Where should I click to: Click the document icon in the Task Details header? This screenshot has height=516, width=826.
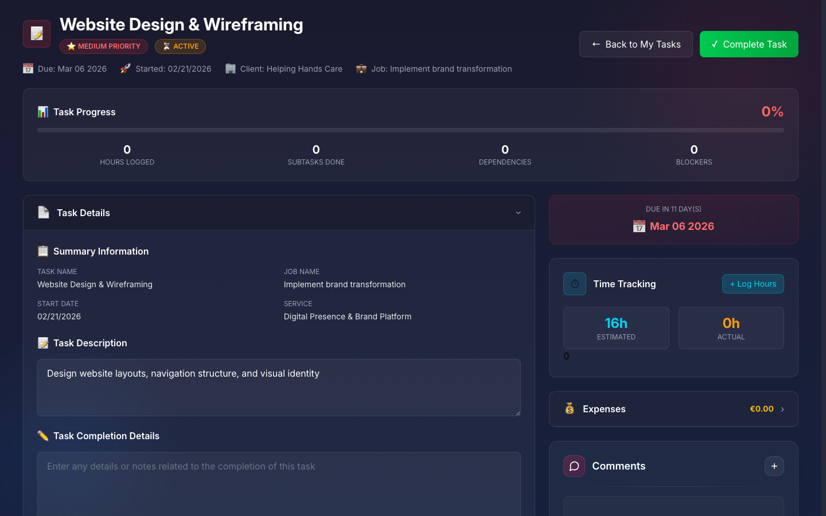tap(43, 212)
